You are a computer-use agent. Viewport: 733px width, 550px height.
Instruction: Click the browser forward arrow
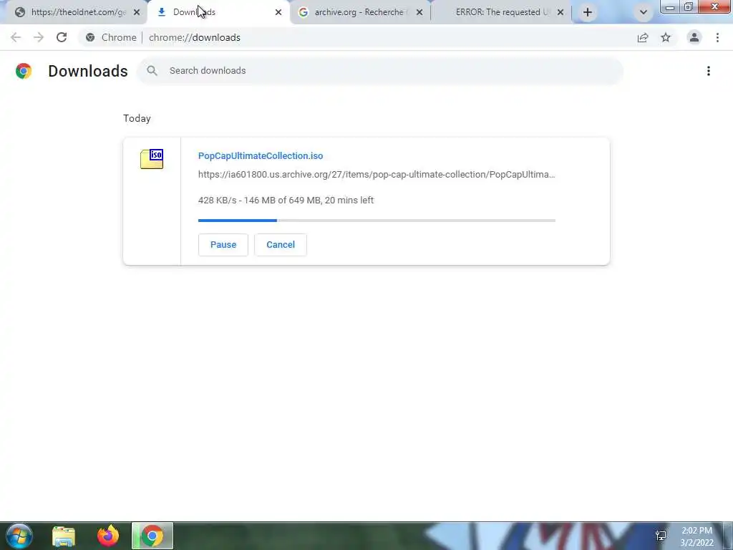click(39, 37)
